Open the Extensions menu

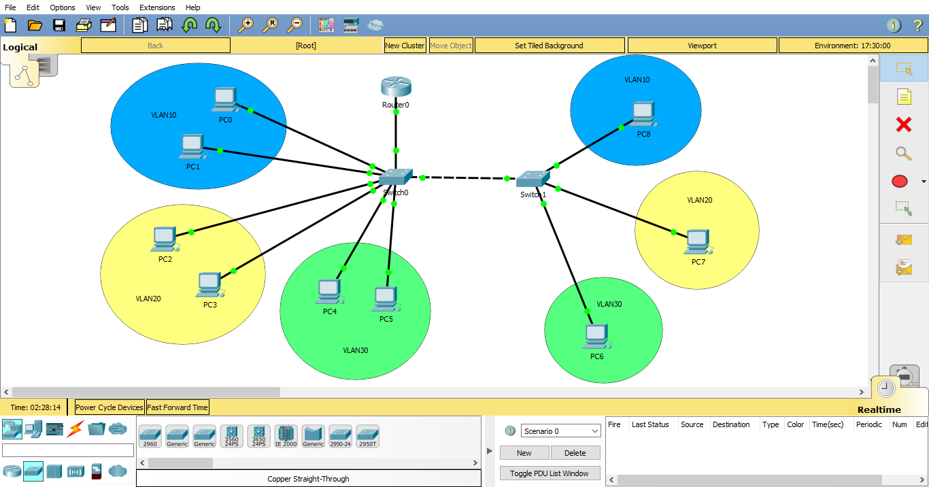(157, 7)
